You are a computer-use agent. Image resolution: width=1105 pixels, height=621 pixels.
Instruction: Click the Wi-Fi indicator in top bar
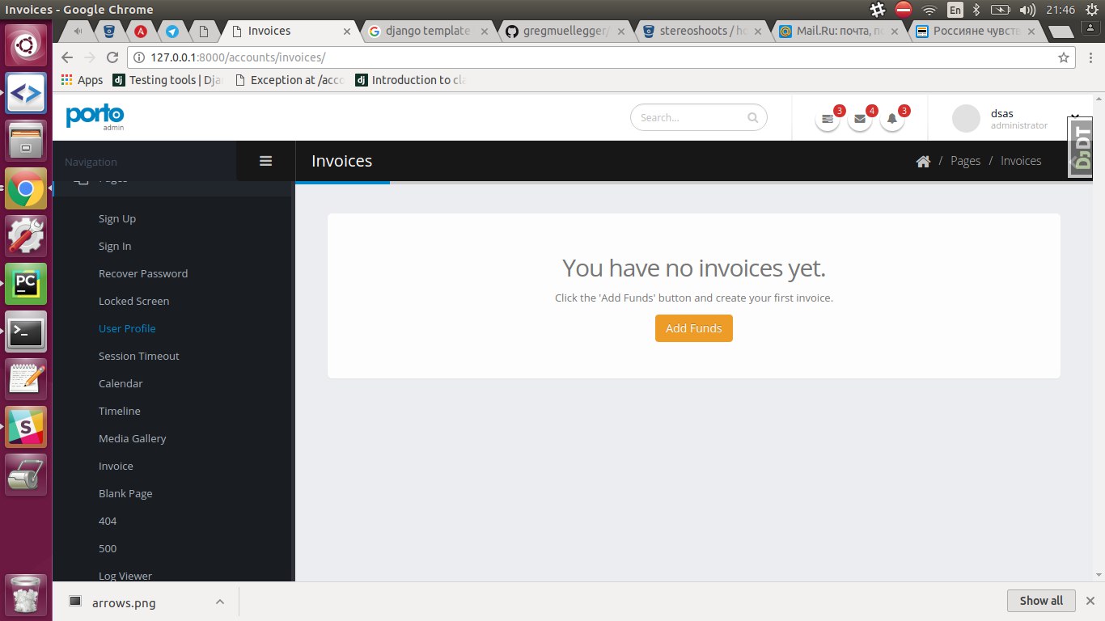point(929,10)
